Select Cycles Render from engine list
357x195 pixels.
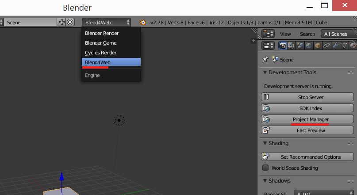coord(101,53)
